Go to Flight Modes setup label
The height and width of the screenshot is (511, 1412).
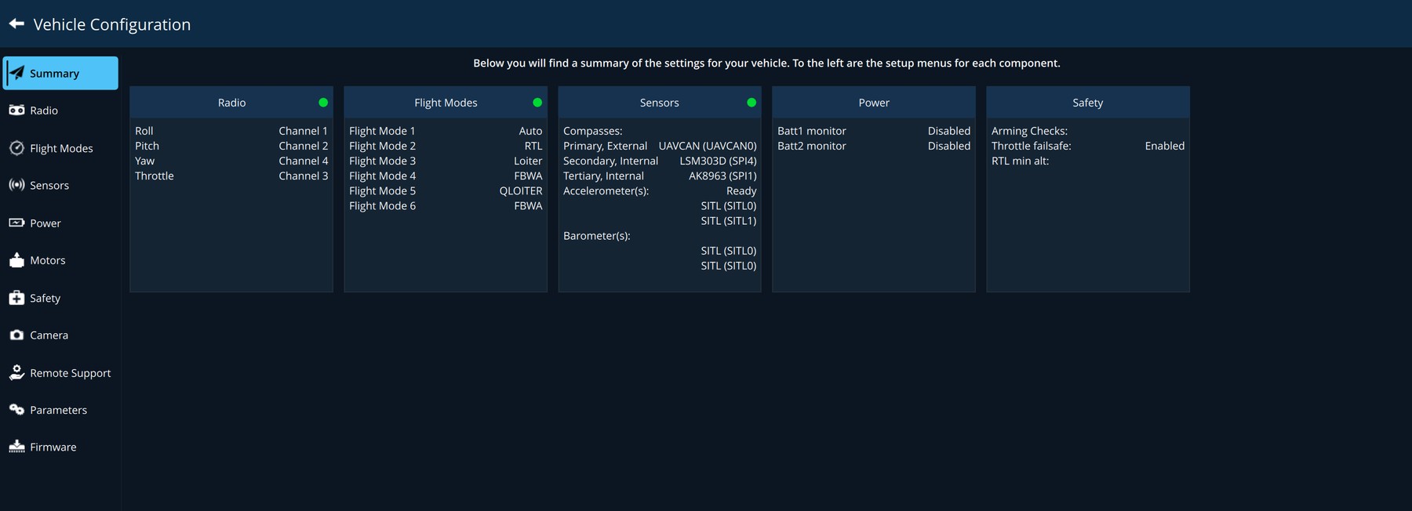[x=61, y=148]
